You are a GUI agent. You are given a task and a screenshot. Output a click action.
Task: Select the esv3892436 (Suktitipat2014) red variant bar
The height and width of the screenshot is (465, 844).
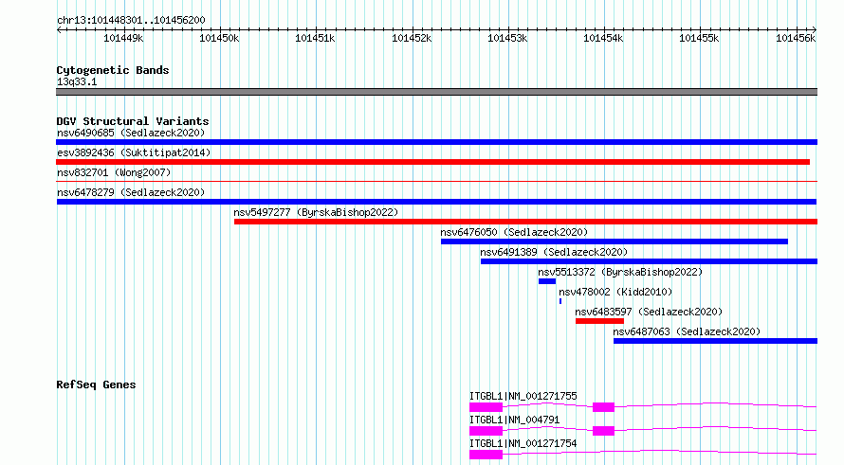point(432,162)
